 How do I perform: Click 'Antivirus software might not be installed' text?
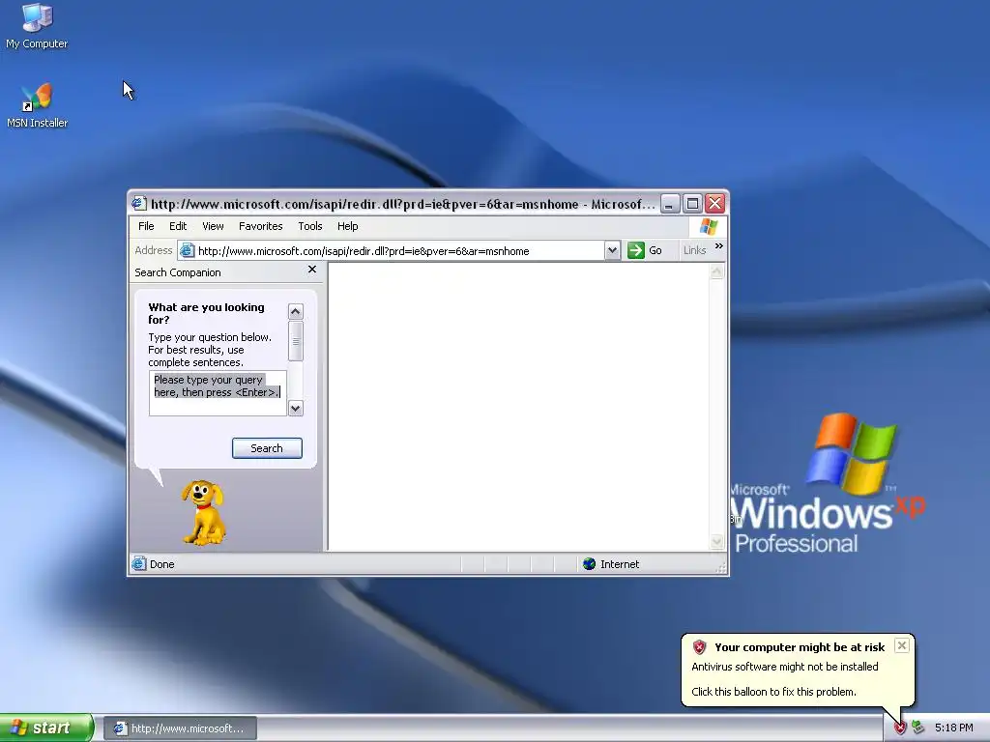pyautogui.click(x=785, y=667)
